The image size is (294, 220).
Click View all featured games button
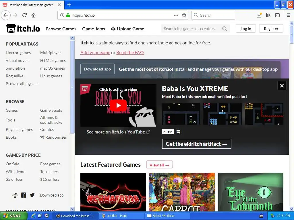click(159, 165)
